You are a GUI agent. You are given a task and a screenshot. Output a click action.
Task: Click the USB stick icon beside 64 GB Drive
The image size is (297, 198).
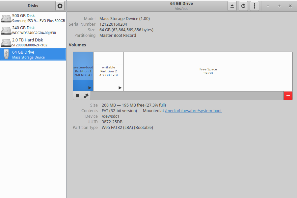pos(6,54)
